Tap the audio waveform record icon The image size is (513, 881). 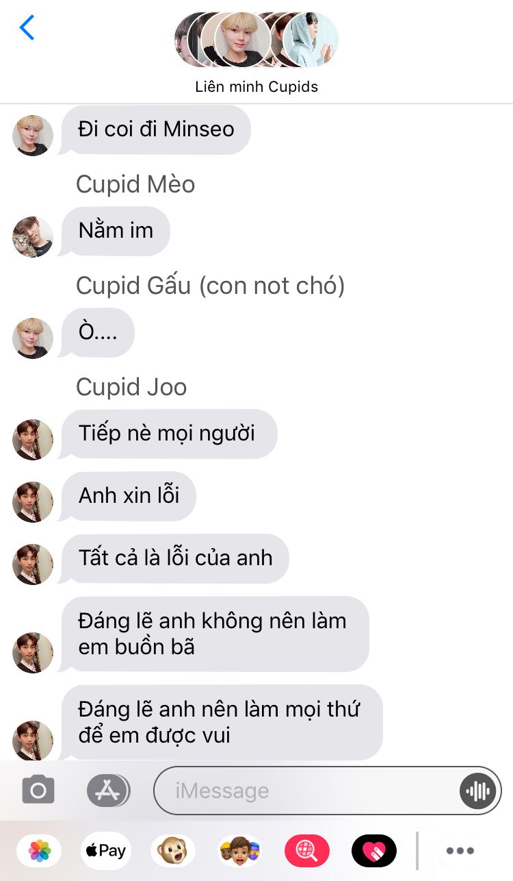point(477,791)
